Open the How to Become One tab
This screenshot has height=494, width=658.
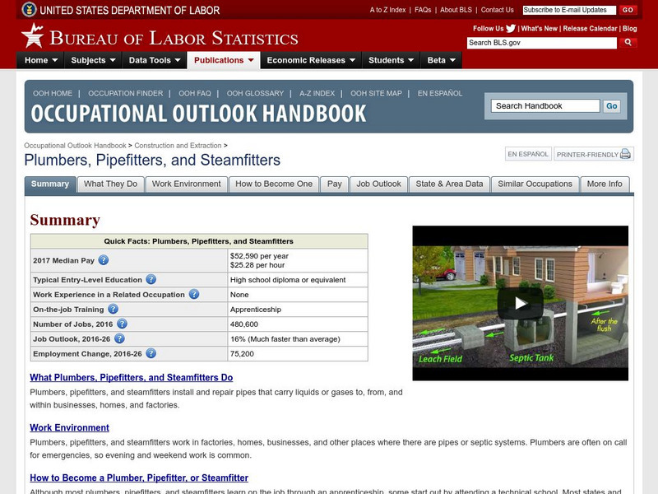(274, 184)
